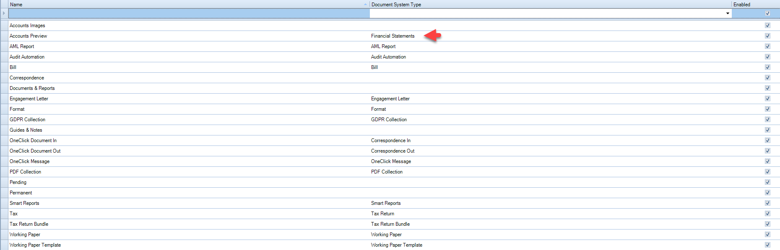Screen dimensions: 780x250
Task: Select the AML Report name cell
Action: (x=189, y=46)
